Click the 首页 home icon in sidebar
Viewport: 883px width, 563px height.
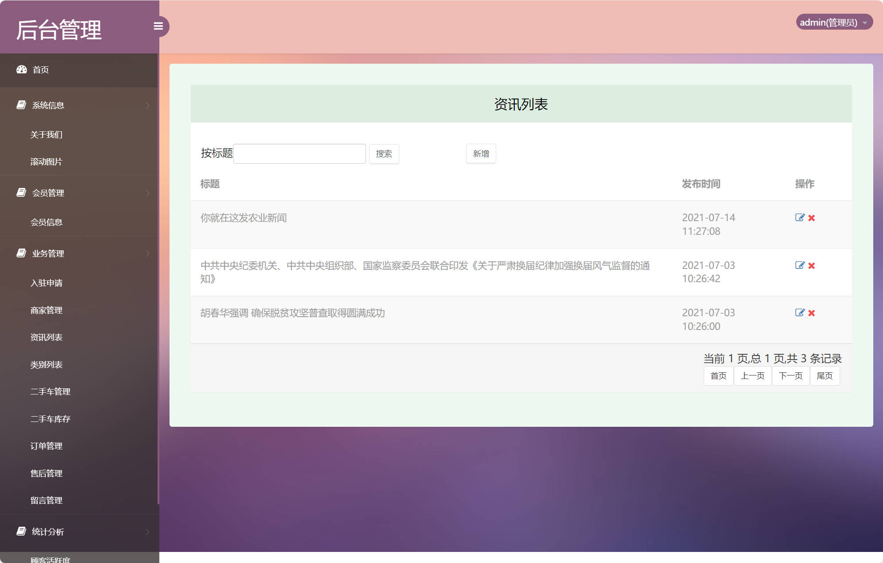point(22,69)
